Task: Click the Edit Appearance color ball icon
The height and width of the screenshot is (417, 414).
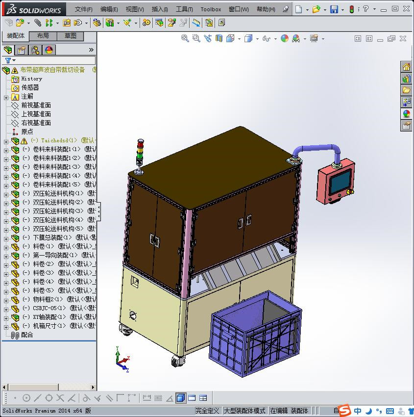Action: pos(284,39)
